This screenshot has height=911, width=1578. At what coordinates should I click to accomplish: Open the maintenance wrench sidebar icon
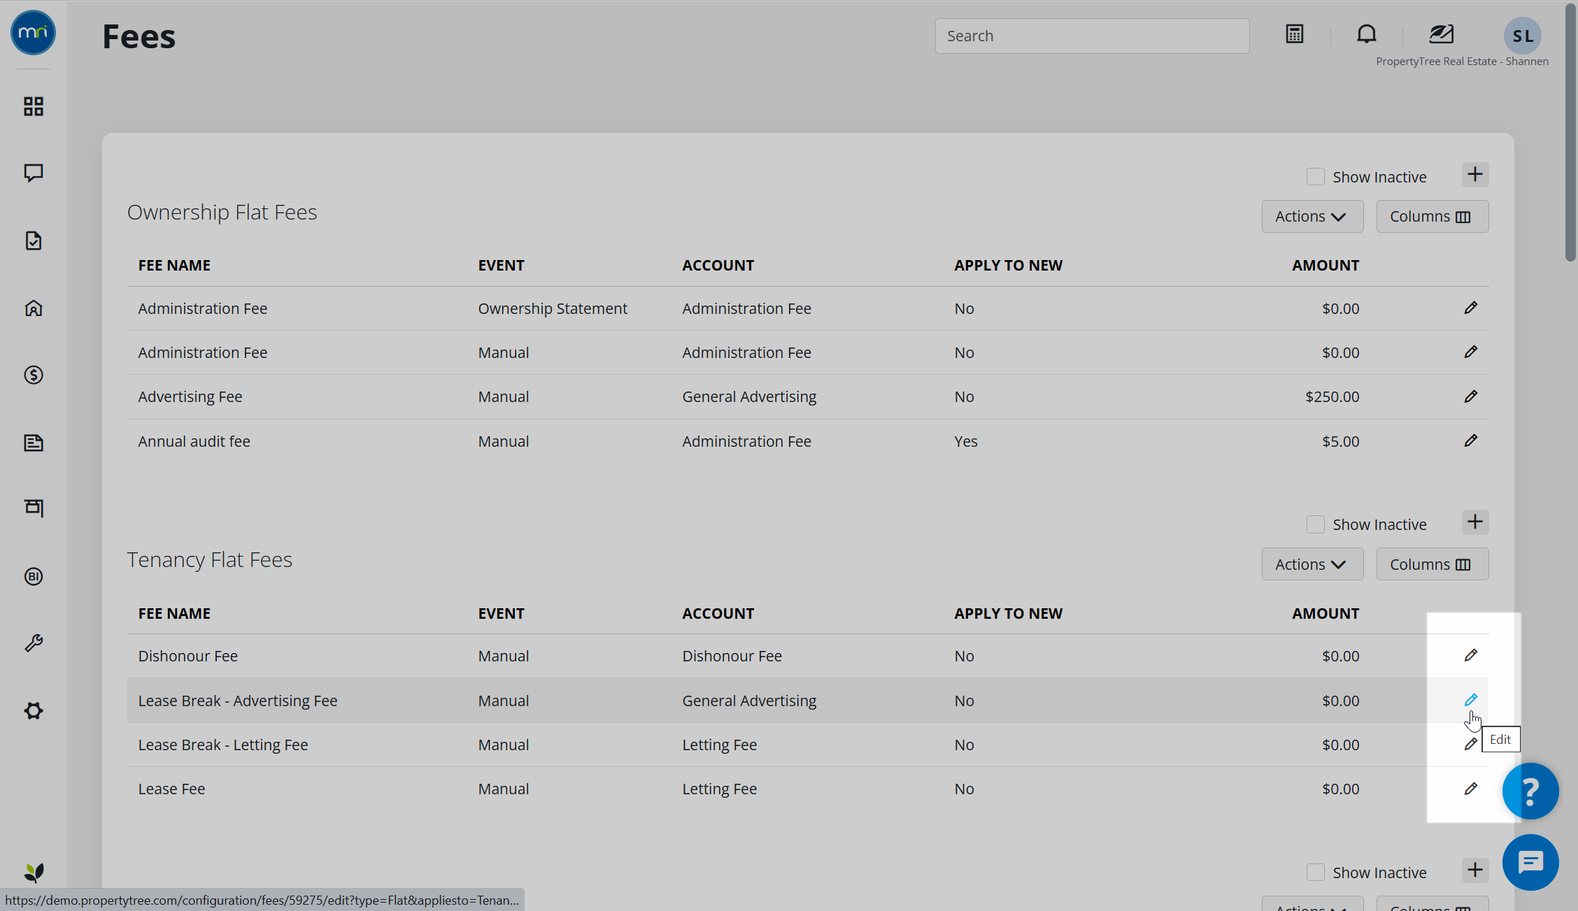tap(33, 643)
